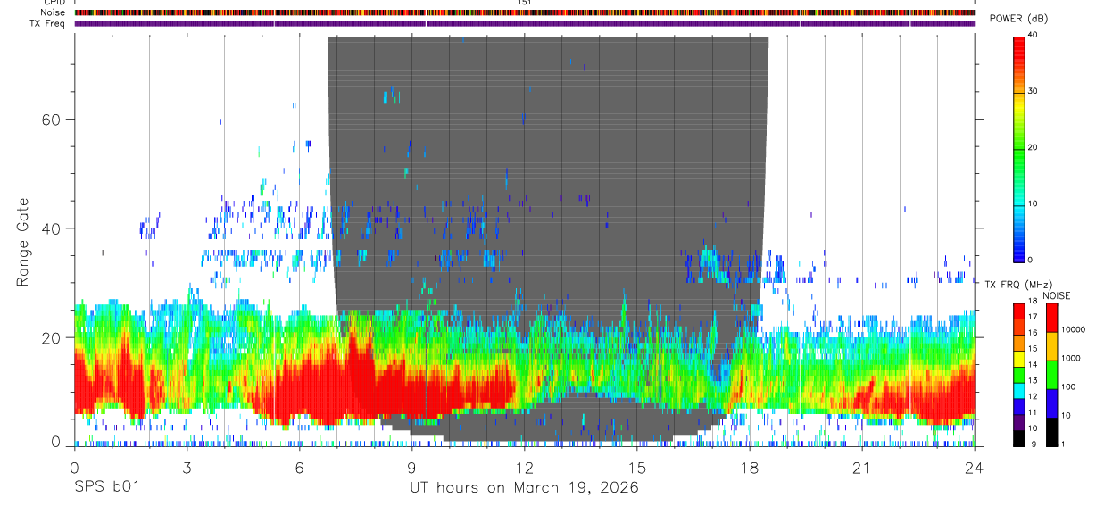Image resolution: width=1096 pixels, height=506 pixels.
Task: Select the cyan segment of the TX FRQ colorbar
Action: click(x=1019, y=393)
